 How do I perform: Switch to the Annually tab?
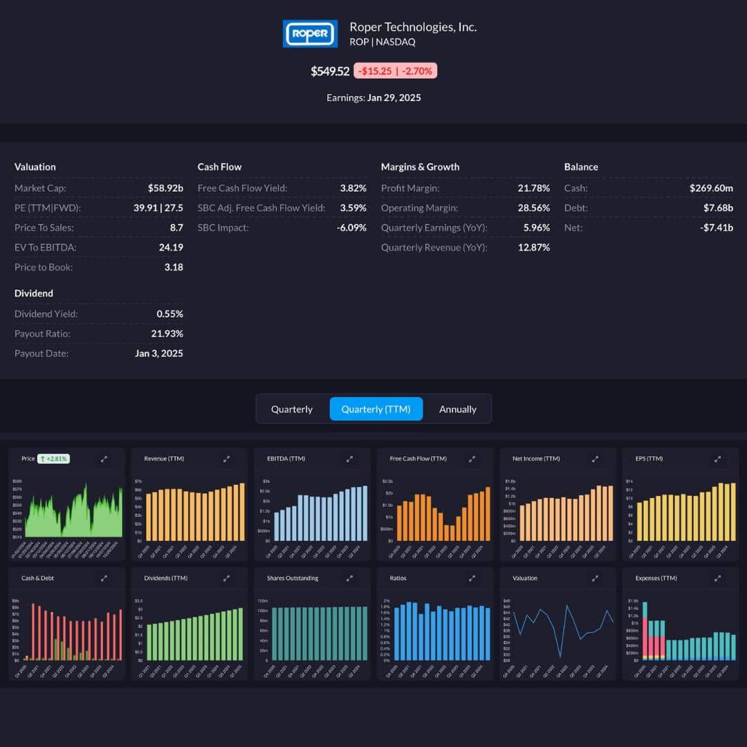[457, 409]
